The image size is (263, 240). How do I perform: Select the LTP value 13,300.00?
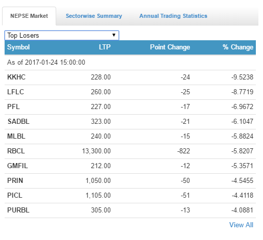(x=97, y=151)
